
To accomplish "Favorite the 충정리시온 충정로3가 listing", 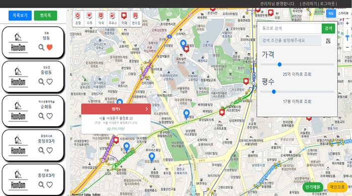I will click(49, 150).
